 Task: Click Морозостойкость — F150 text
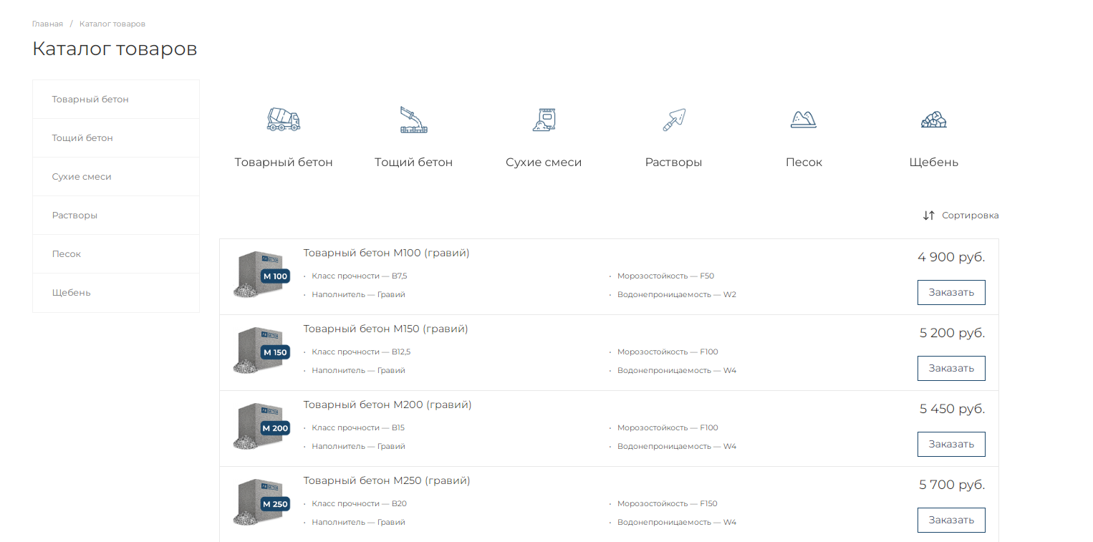click(668, 503)
